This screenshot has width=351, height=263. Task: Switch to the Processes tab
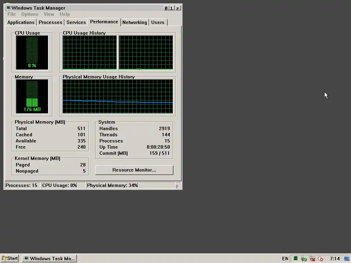(x=50, y=22)
